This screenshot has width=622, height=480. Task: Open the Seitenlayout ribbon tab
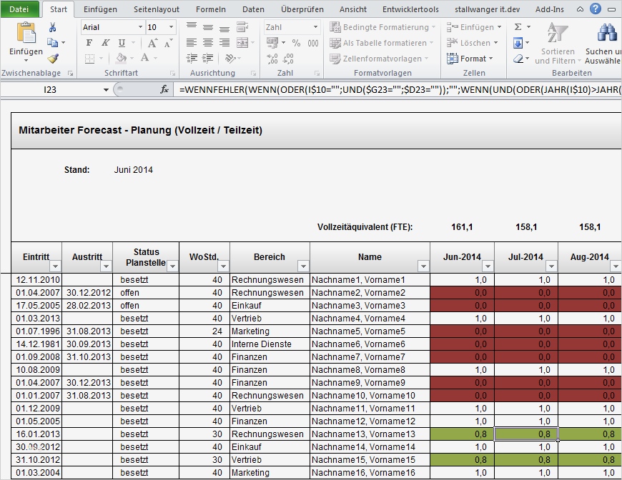click(x=157, y=9)
